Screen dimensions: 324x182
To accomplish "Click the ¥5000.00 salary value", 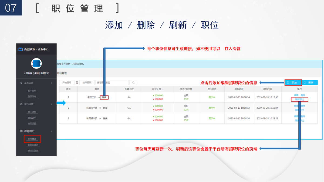I will (158, 99).
